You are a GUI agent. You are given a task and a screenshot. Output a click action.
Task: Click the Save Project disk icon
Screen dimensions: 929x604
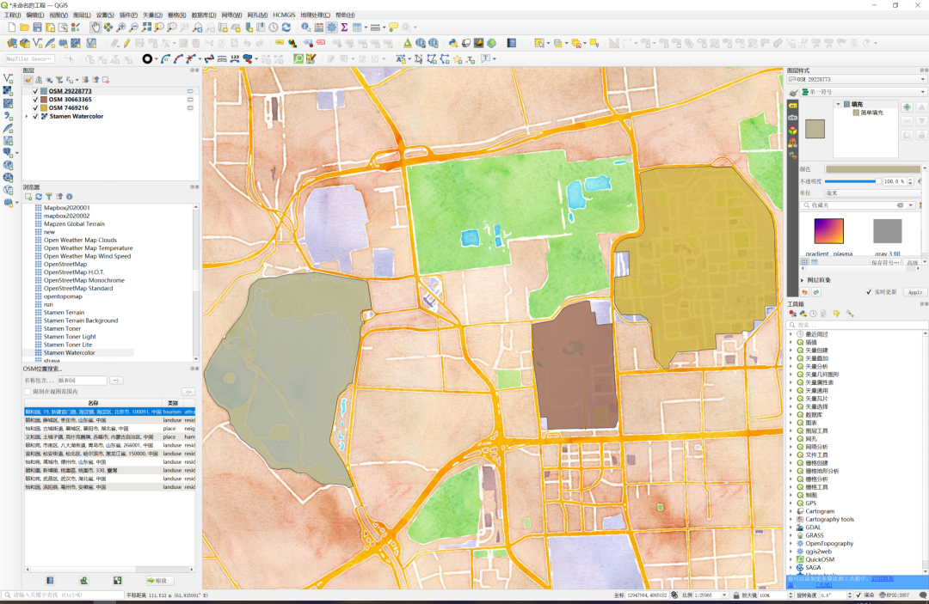click(x=37, y=27)
